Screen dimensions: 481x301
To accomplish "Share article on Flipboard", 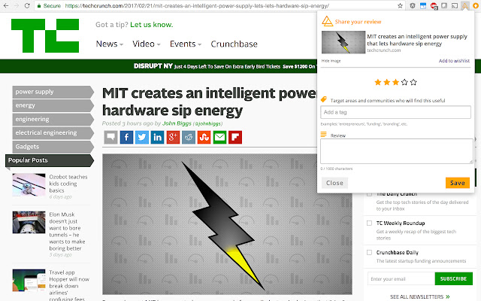I will click(235, 137).
